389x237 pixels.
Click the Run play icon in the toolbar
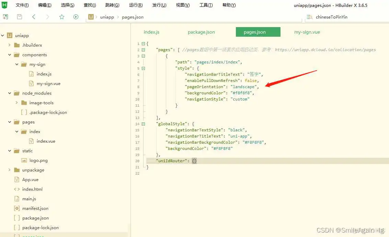[76, 16]
